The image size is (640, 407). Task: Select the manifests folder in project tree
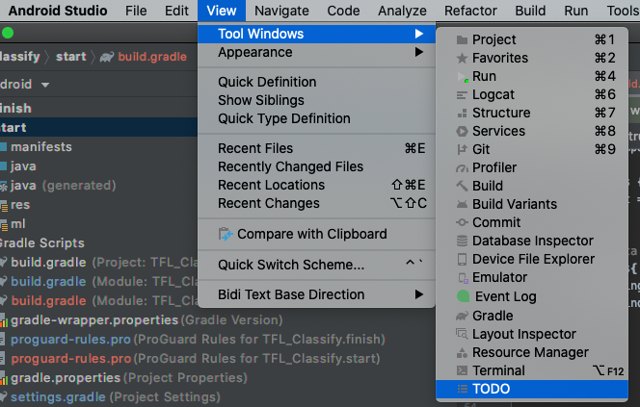(41, 147)
